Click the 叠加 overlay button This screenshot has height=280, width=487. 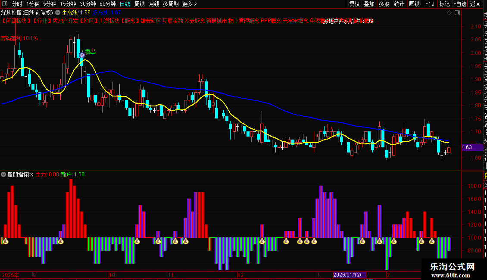[x=369, y=4]
